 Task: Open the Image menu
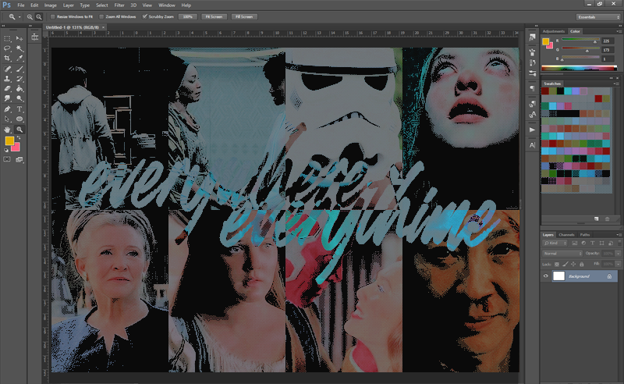tap(50, 5)
